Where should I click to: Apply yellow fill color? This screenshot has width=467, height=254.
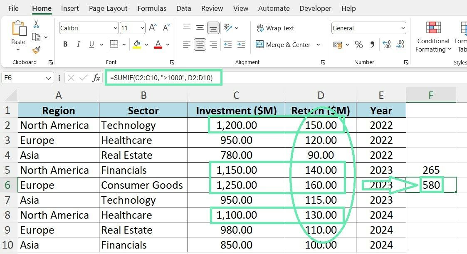137,44
